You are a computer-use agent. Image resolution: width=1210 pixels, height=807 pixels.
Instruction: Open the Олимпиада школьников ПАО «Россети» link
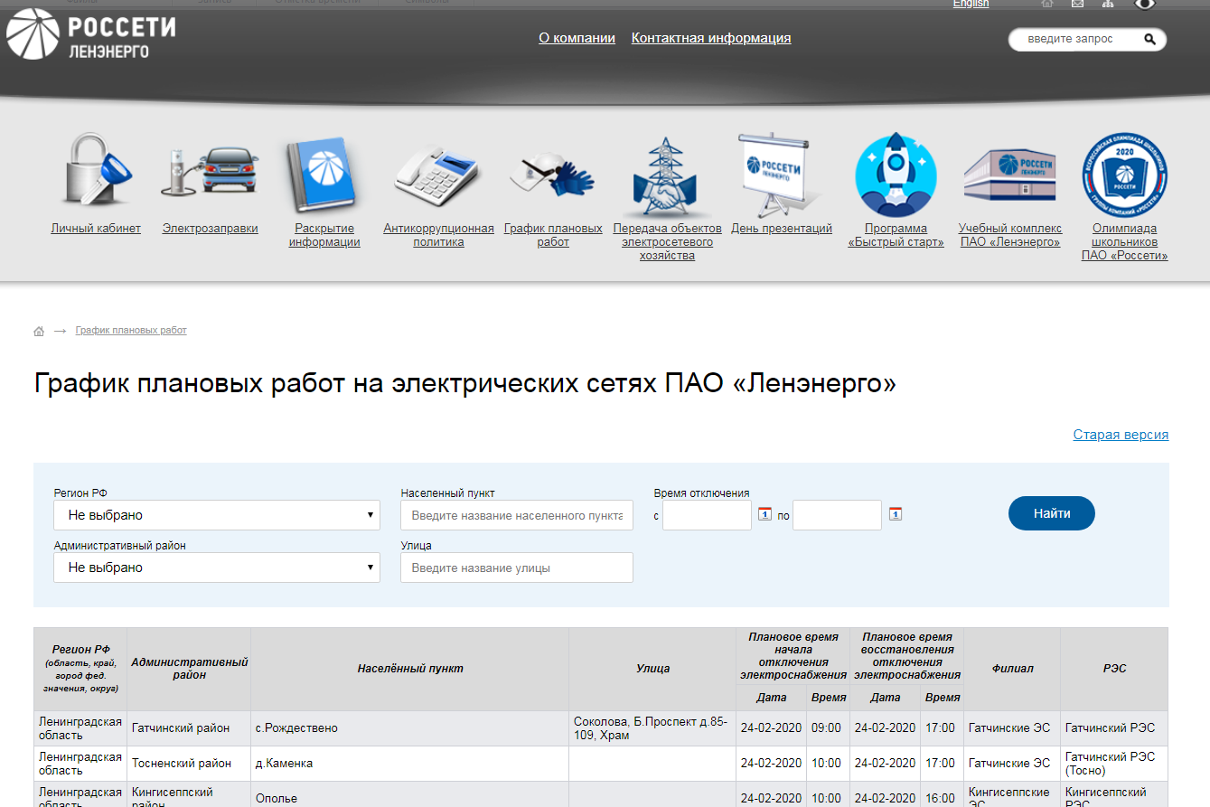point(1125,242)
